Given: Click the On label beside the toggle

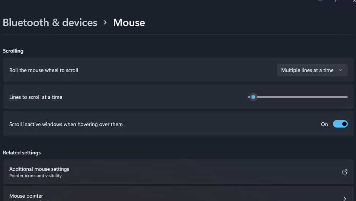Looking at the screenshot, I should click(x=324, y=124).
